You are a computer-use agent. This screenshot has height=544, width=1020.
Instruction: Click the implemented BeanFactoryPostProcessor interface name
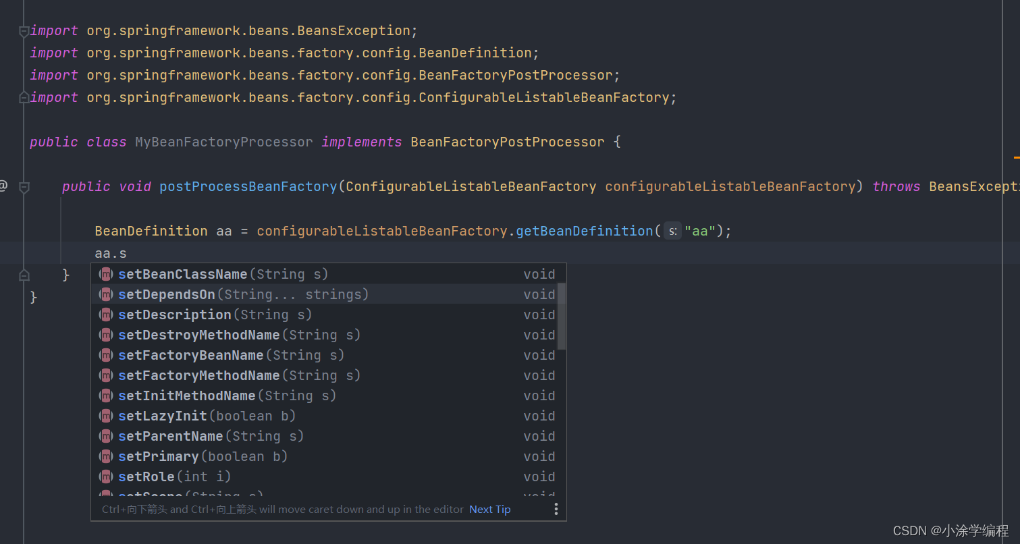click(x=508, y=142)
